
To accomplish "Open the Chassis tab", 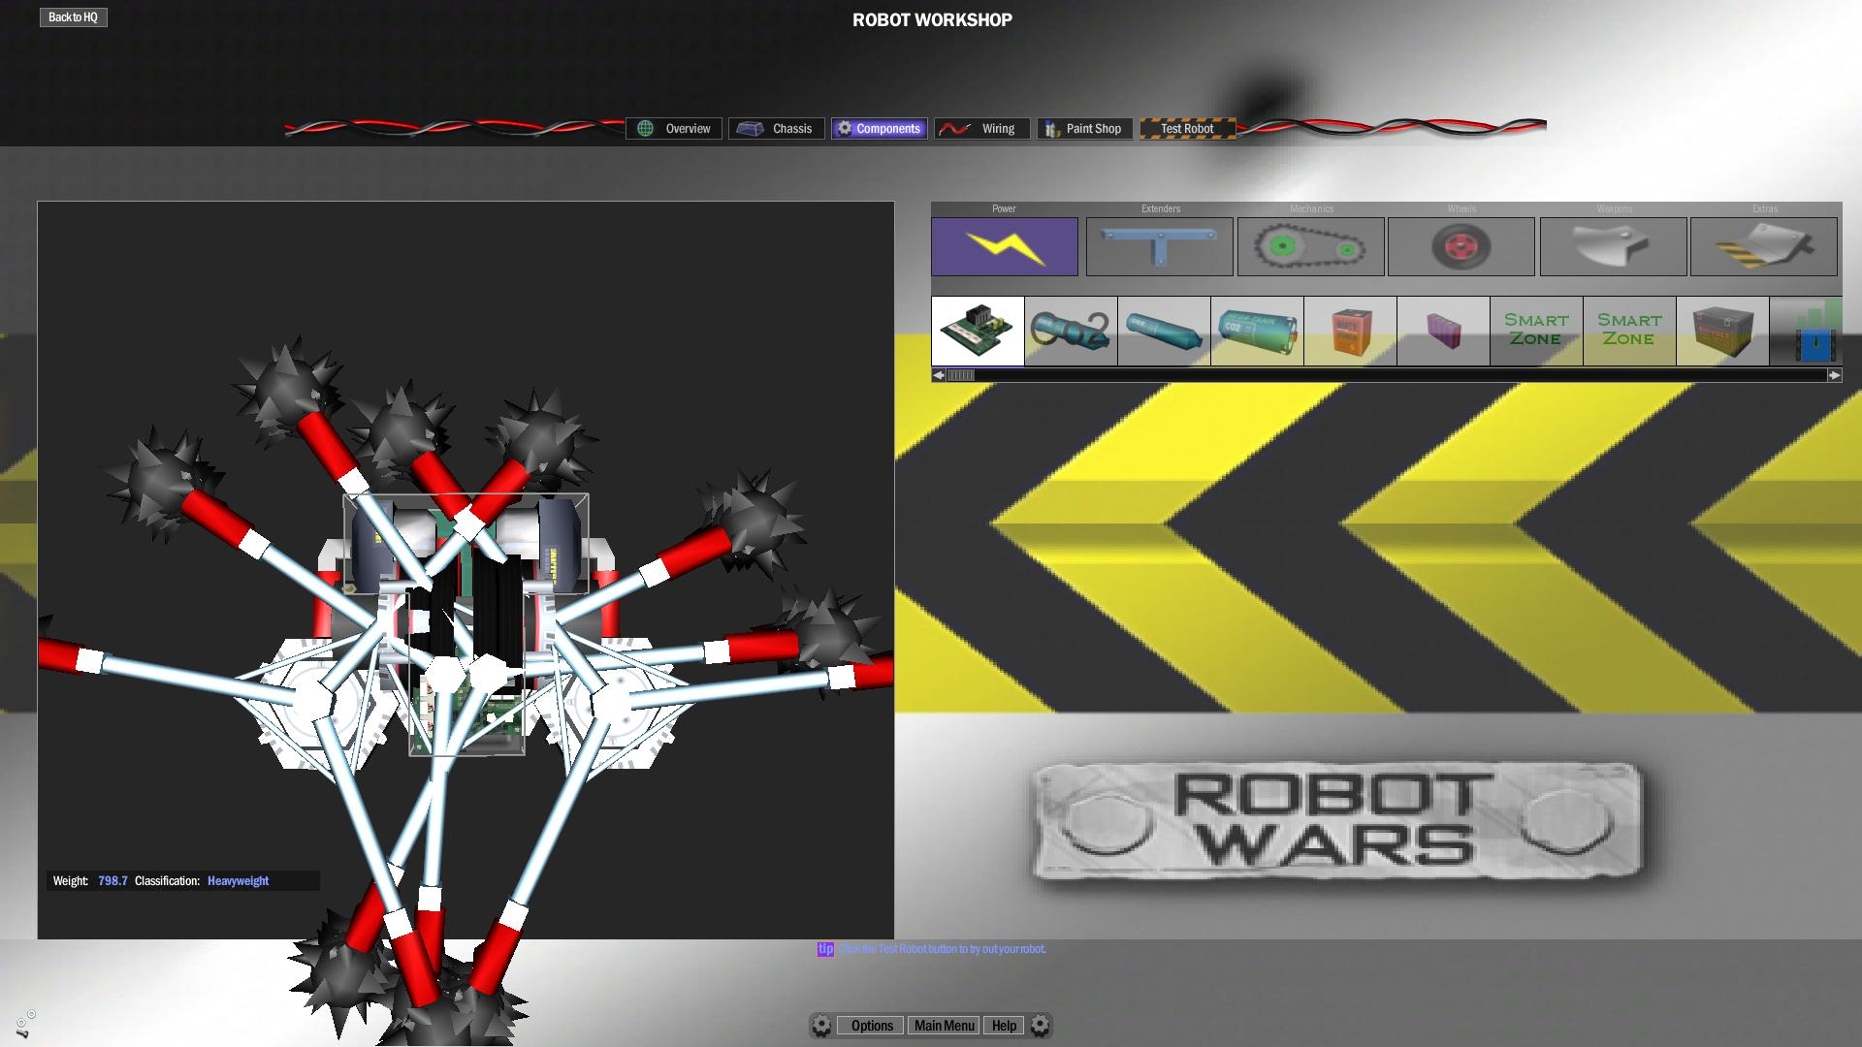I will (x=777, y=129).
